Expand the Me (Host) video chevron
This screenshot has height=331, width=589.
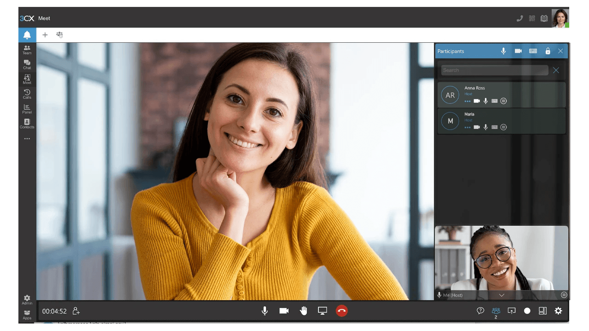tap(502, 295)
